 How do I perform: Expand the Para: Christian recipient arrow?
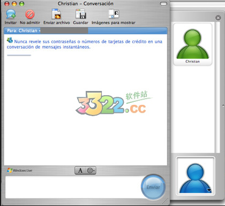click(40, 30)
